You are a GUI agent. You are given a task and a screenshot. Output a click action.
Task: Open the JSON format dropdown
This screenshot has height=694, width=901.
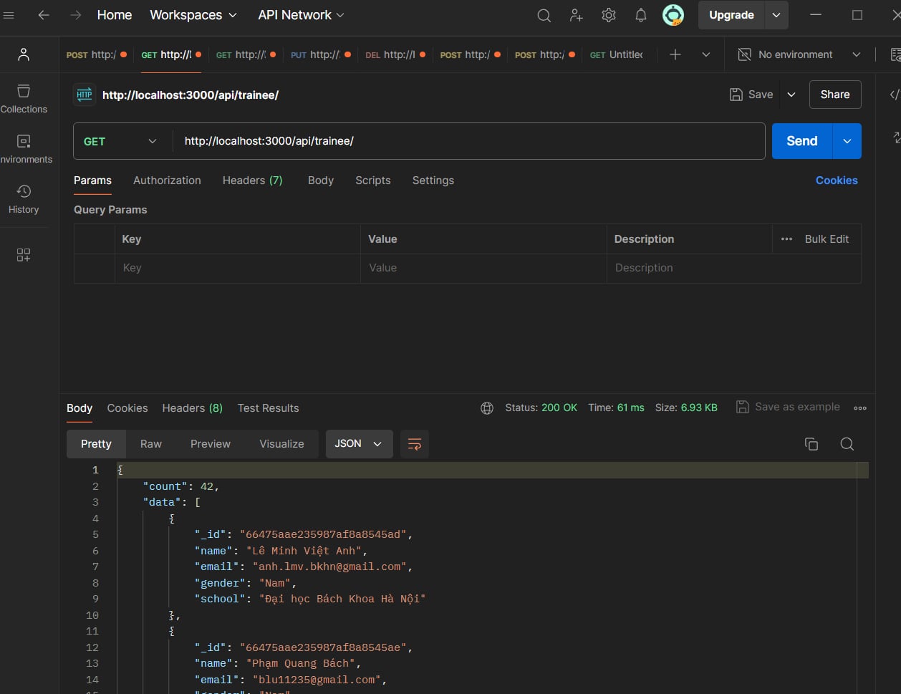(359, 444)
